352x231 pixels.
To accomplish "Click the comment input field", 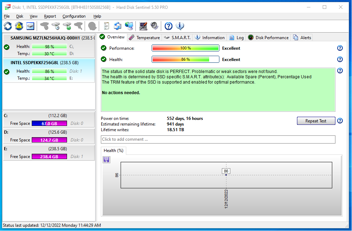I will (x=218, y=139).
